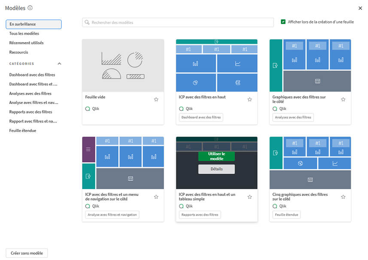Image resolution: width=368 pixels, height=260 pixels.
Task: Click the Qlik logo on the tableau simple template card
Action: (x=181, y=206)
